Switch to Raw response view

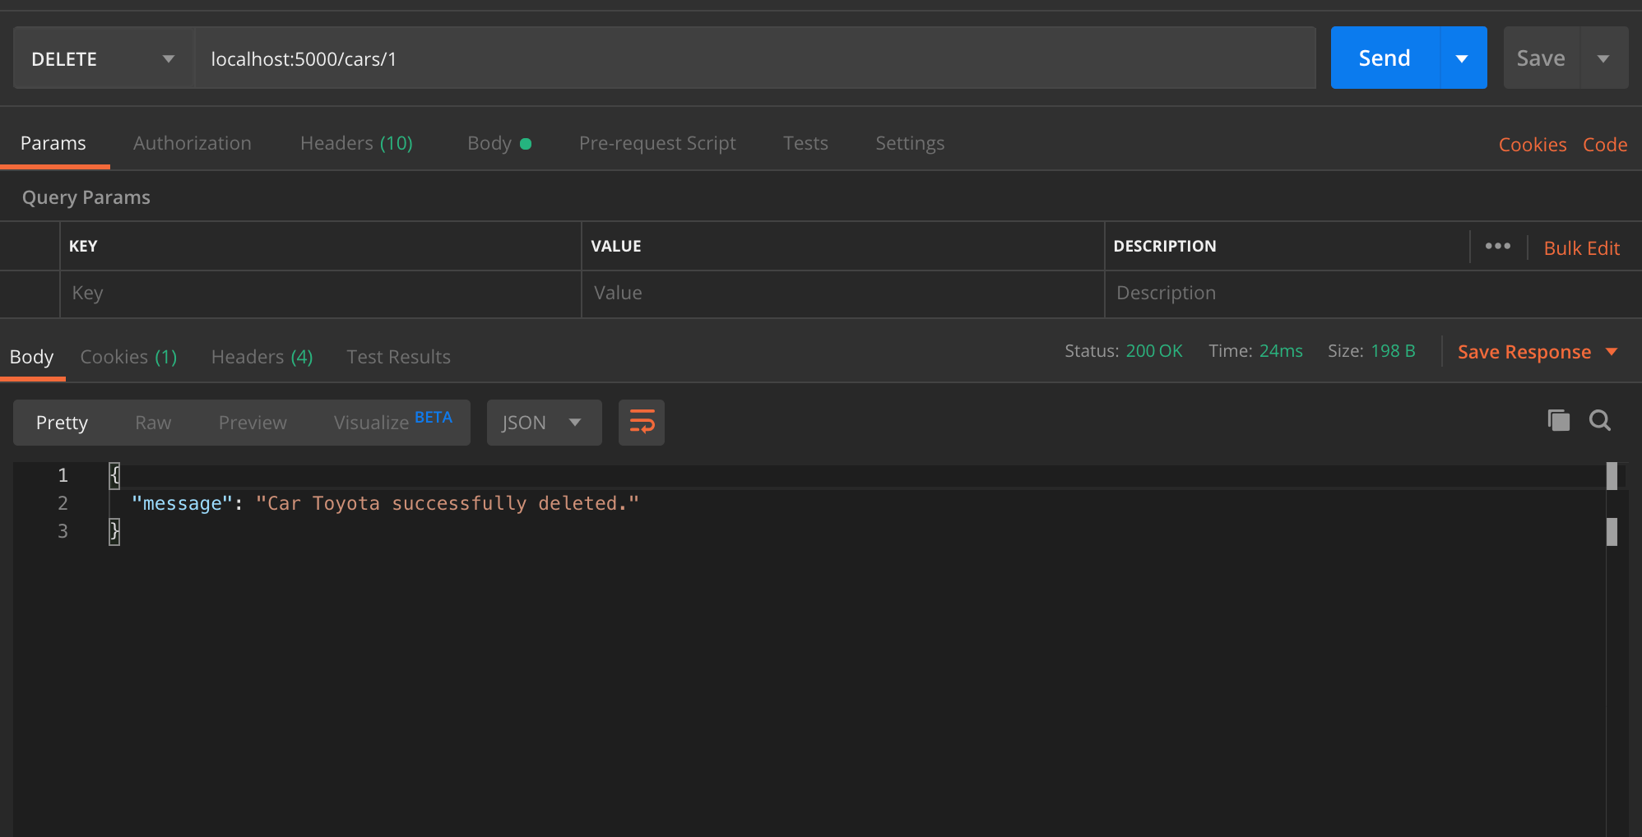[152, 422]
